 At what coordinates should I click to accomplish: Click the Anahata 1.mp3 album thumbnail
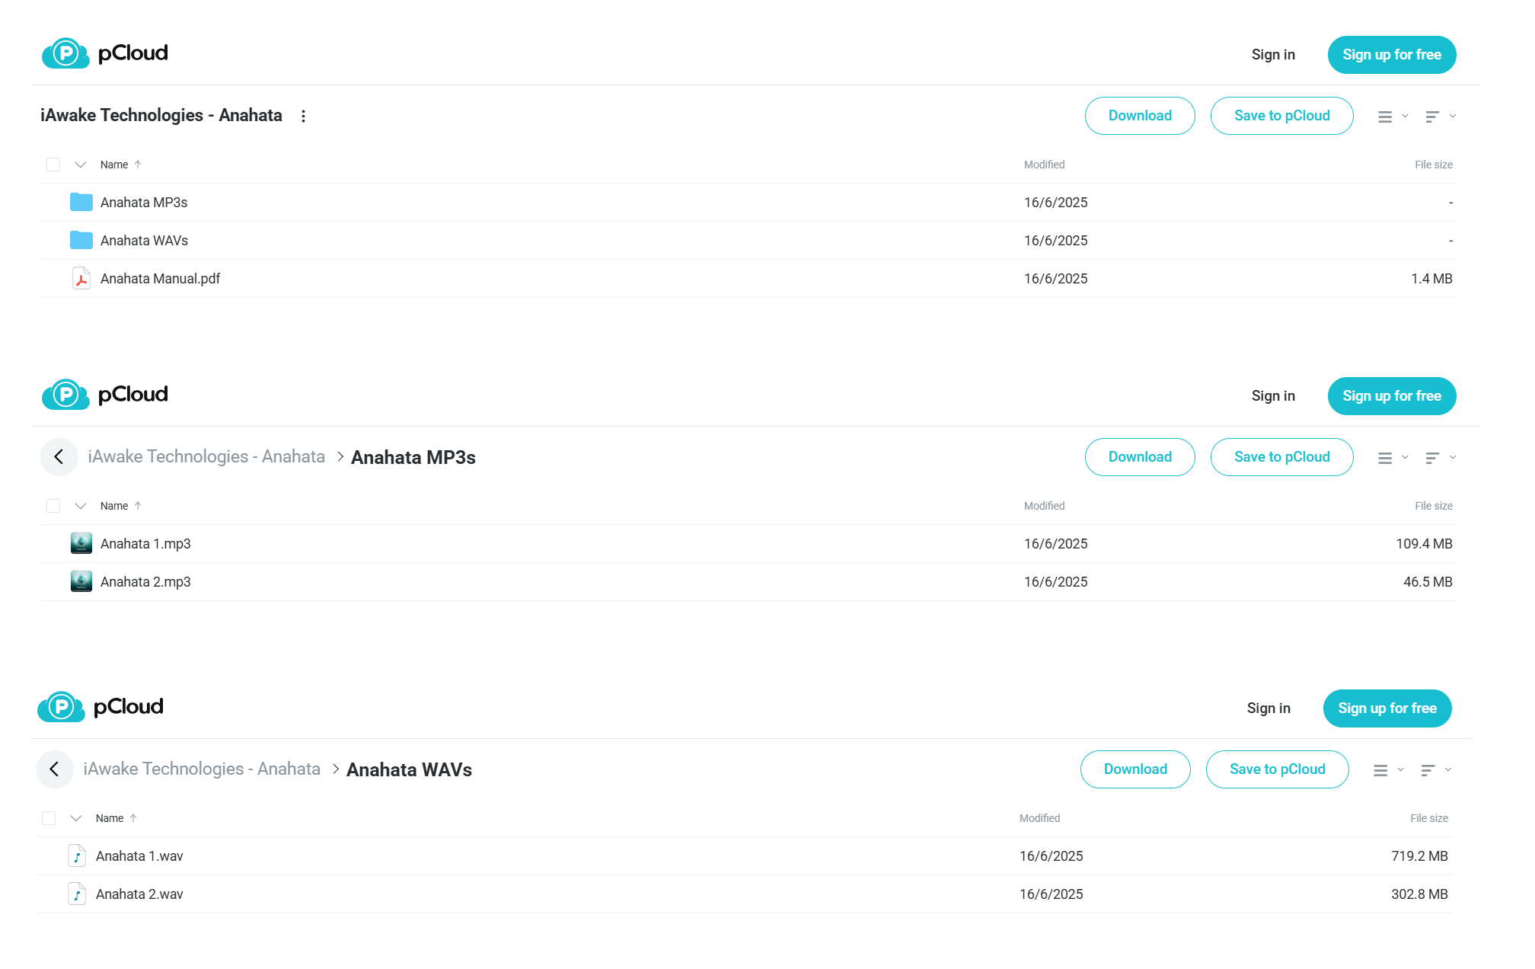click(x=81, y=543)
